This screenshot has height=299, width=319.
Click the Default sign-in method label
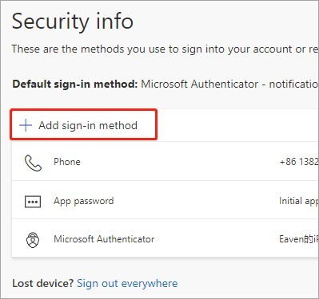75,84
